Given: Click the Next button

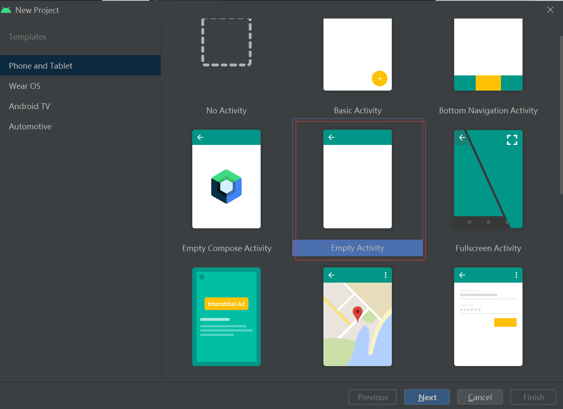Looking at the screenshot, I should [x=427, y=397].
